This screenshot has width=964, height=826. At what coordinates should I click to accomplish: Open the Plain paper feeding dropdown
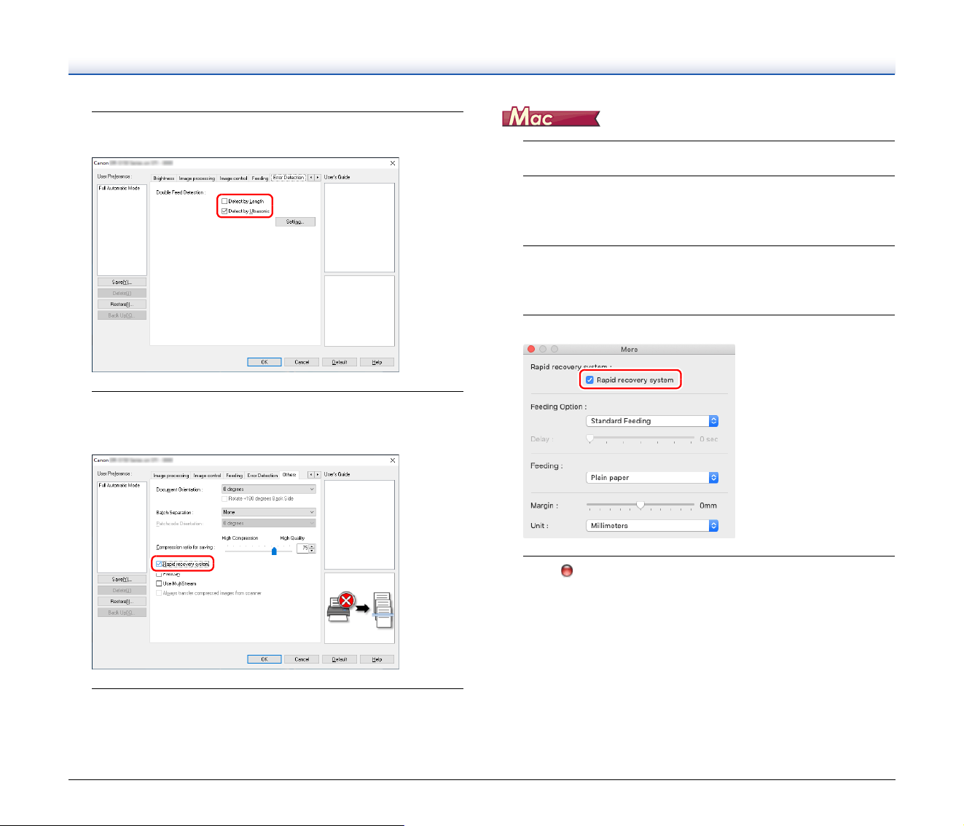[x=652, y=478]
